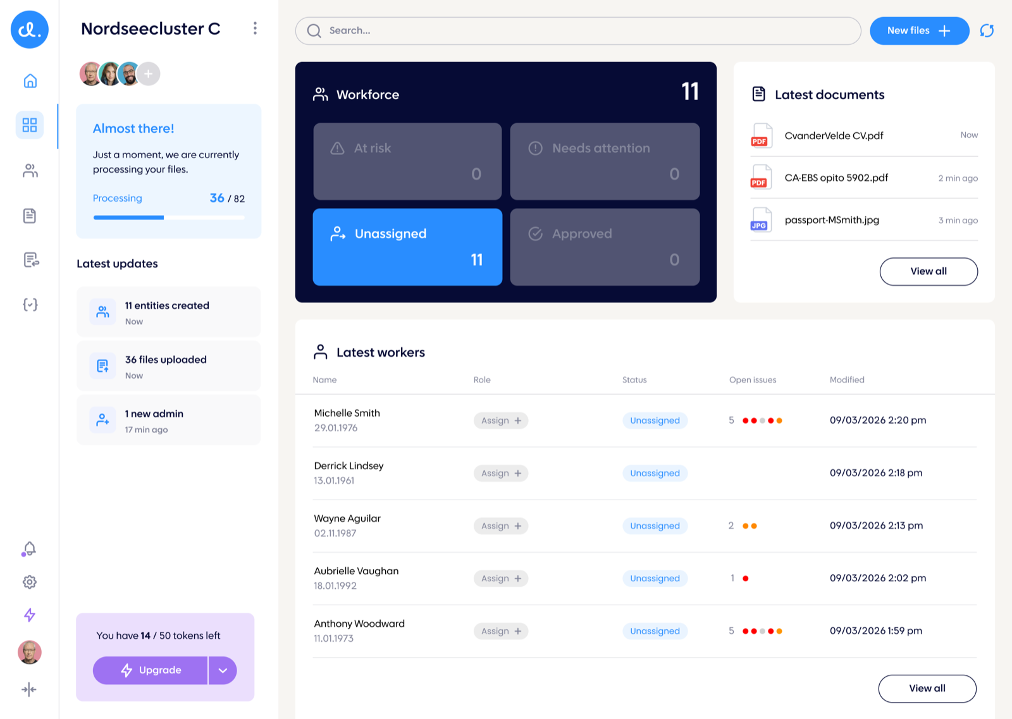Expand the Upgrade dropdown arrow
This screenshot has height=719, width=1012.
tap(223, 670)
